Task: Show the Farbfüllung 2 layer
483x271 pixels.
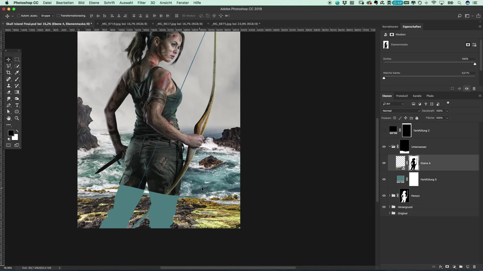Action: (384, 130)
